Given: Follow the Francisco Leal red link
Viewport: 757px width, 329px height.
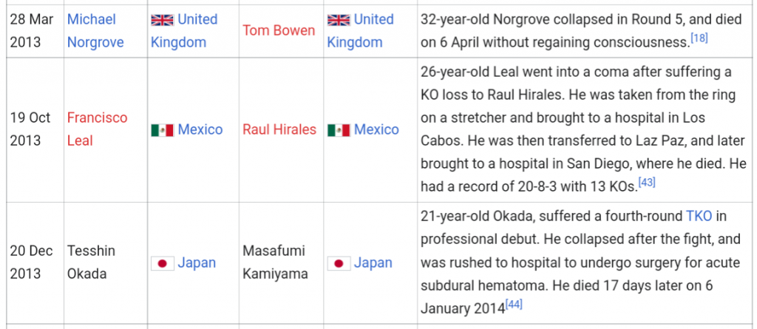Looking at the screenshot, I should (x=97, y=129).
